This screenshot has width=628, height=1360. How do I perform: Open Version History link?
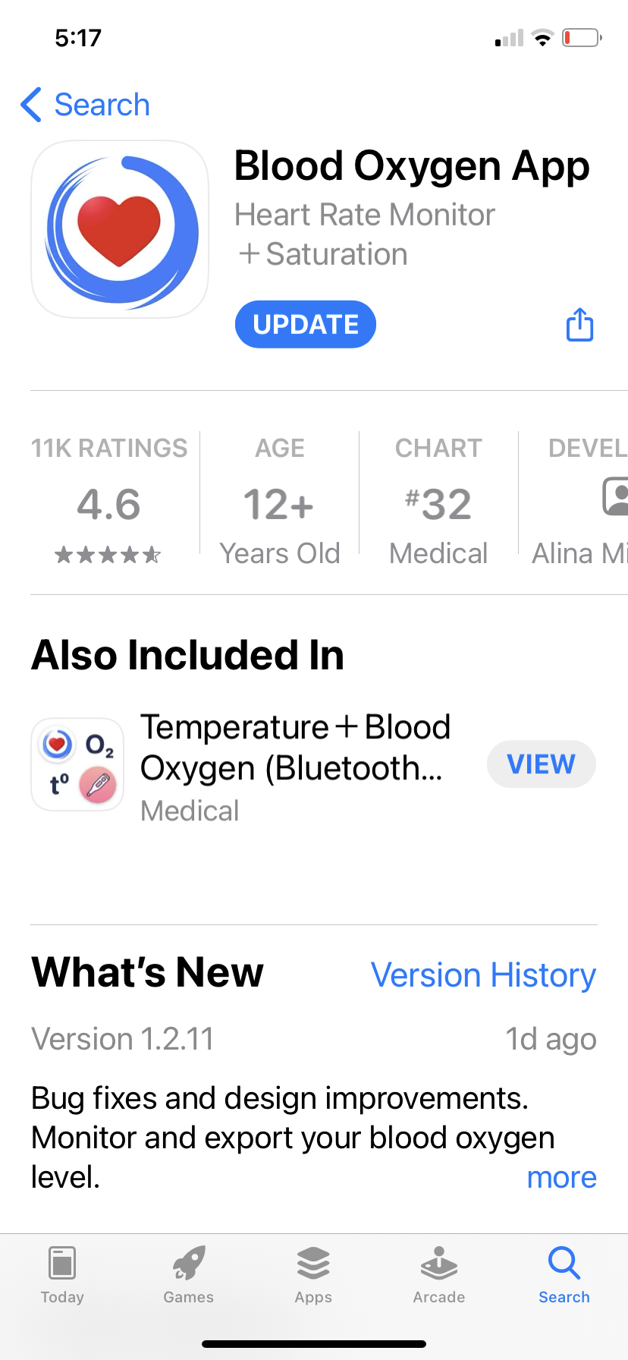click(x=483, y=975)
